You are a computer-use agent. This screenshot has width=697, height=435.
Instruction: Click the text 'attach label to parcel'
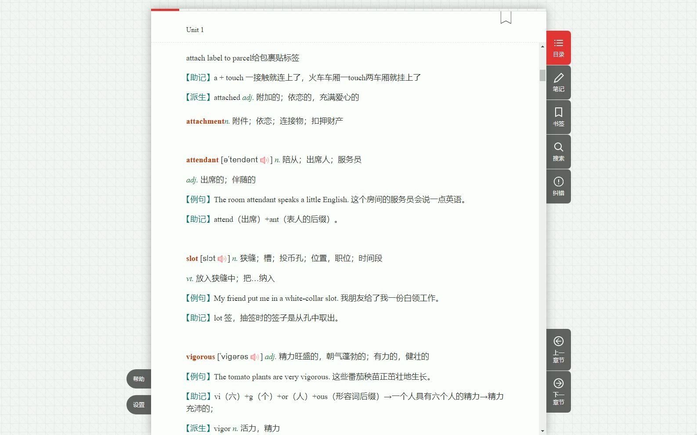coord(219,58)
